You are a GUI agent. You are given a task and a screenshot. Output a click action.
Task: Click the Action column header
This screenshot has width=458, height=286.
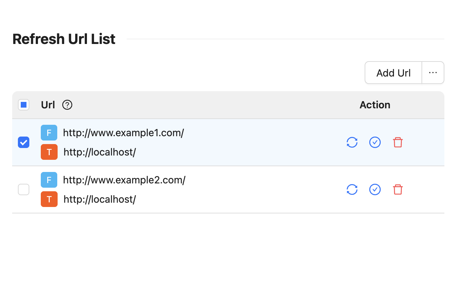375,105
